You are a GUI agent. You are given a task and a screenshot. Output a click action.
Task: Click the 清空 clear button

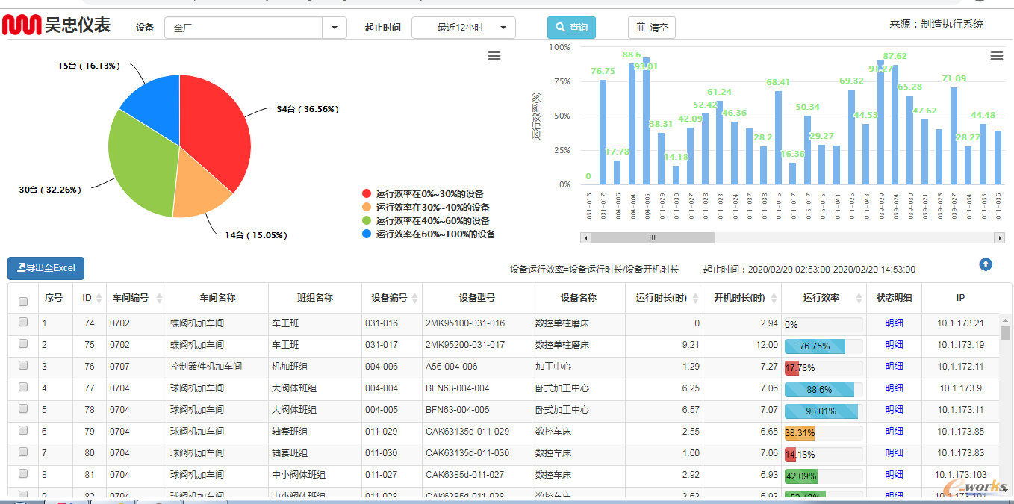pos(652,28)
